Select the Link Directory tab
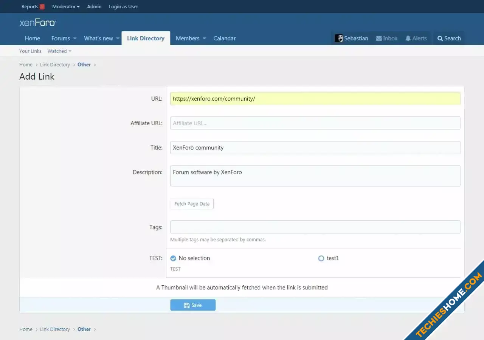This screenshot has width=484, height=340. pos(146,38)
